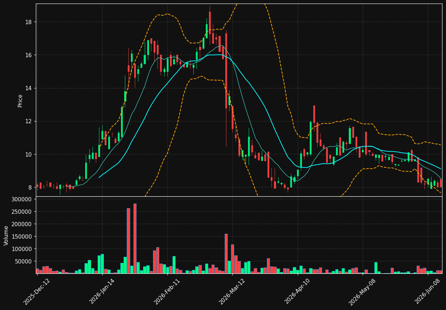Click the volume tick label 100000
Image resolution: width=446 pixels, height=310 pixels.
click(22, 249)
